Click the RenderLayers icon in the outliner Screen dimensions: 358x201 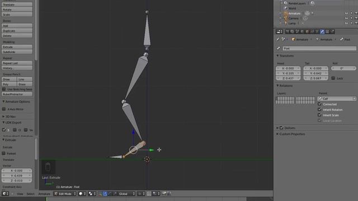point(286,3)
